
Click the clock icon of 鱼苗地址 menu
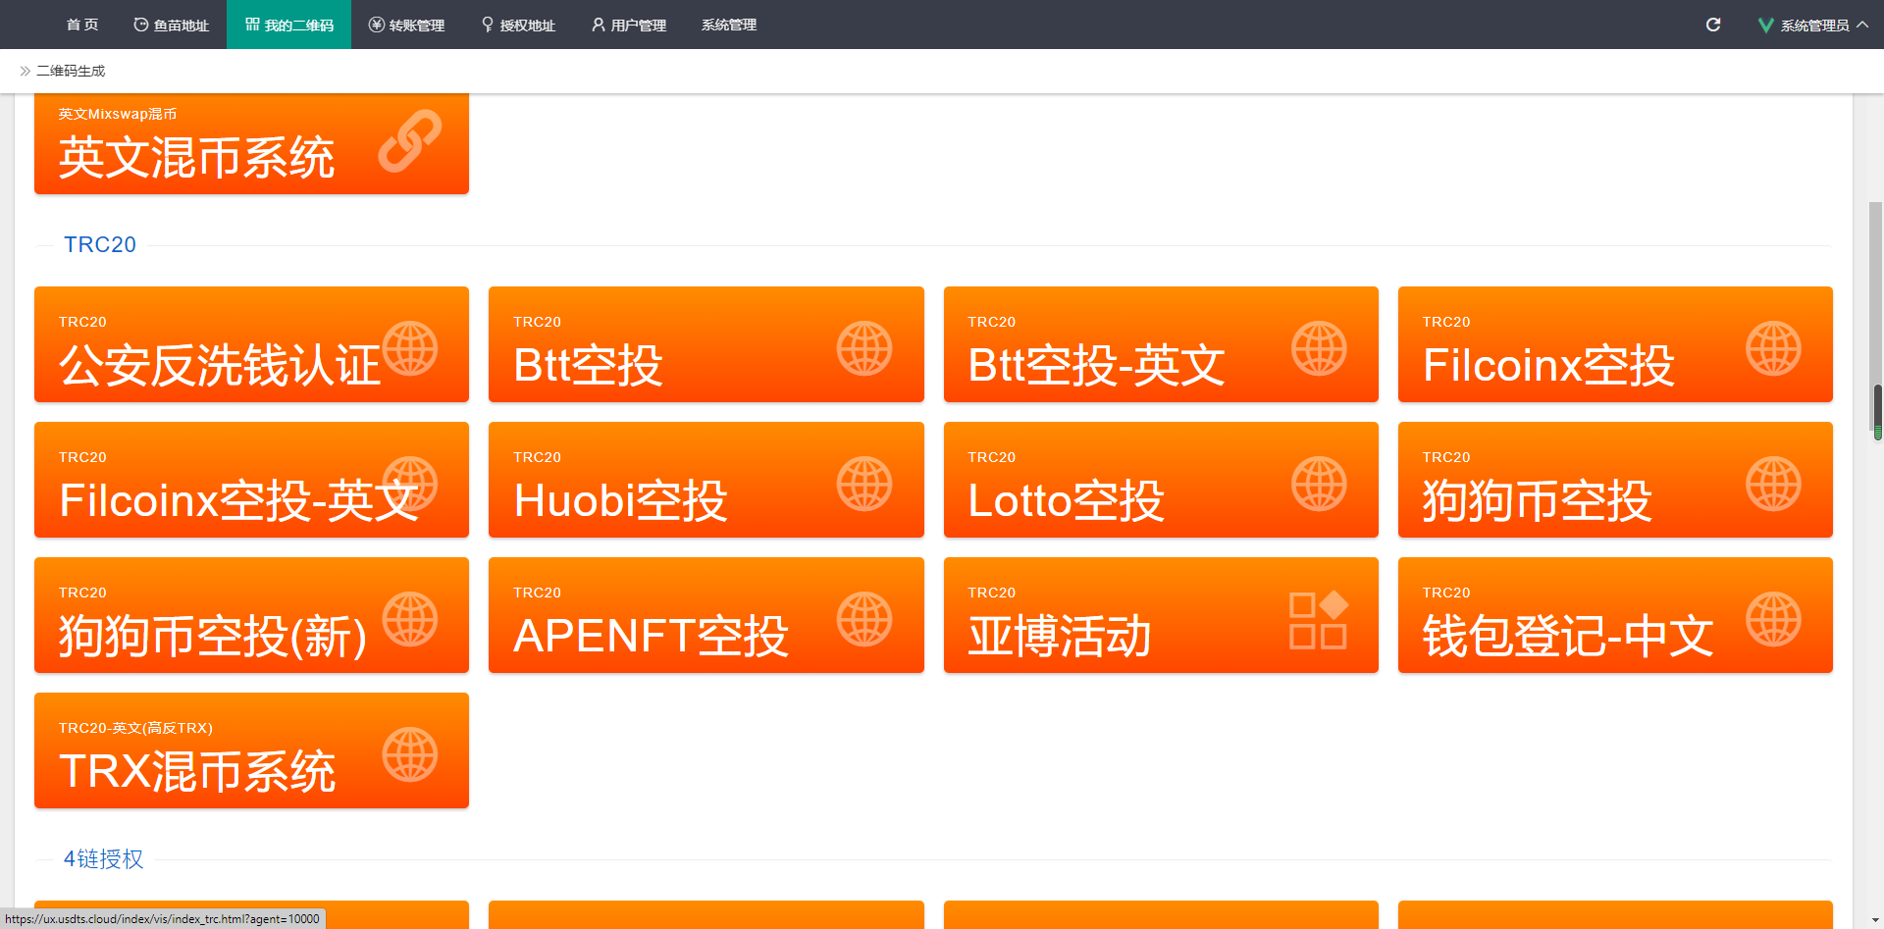point(140,25)
